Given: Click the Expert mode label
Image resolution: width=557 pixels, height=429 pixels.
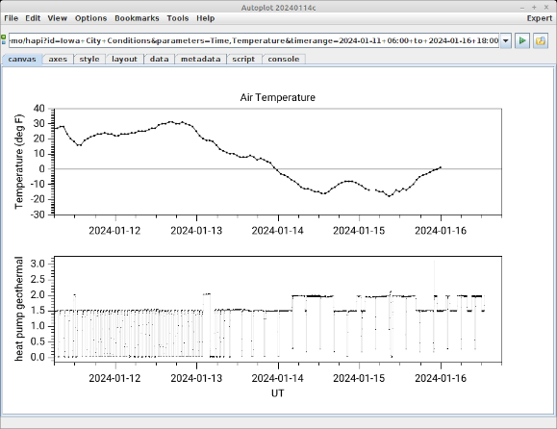Looking at the screenshot, I should click(540, 18).
